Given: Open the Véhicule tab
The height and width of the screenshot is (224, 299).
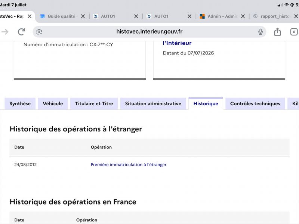Looking at the screenshot, I should (53, 104).
